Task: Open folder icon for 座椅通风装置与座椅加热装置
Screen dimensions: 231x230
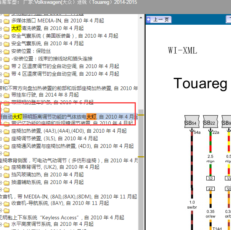Action: point(6,147)
